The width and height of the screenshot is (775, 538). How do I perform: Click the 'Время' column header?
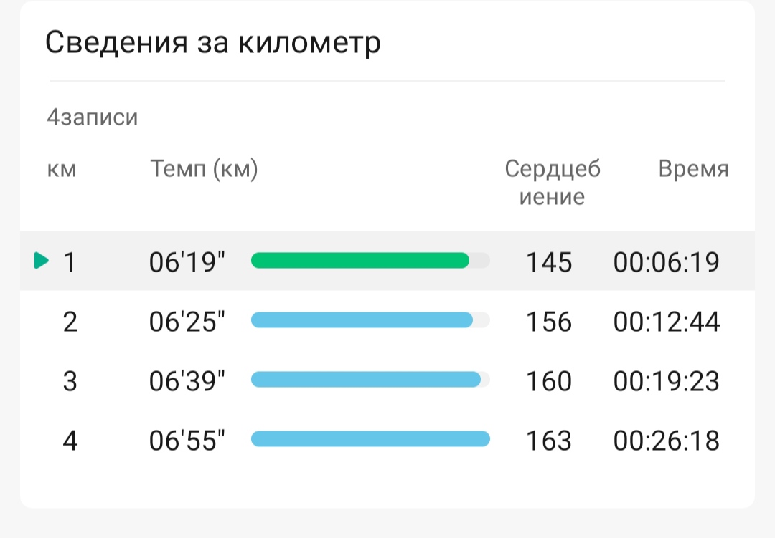pos(693,169)
